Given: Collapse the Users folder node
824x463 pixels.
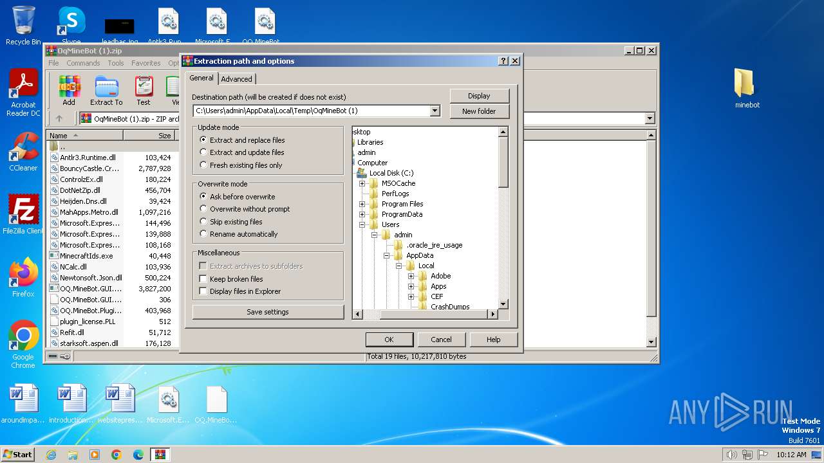Looking at the screenshot, I should point(362,224).
